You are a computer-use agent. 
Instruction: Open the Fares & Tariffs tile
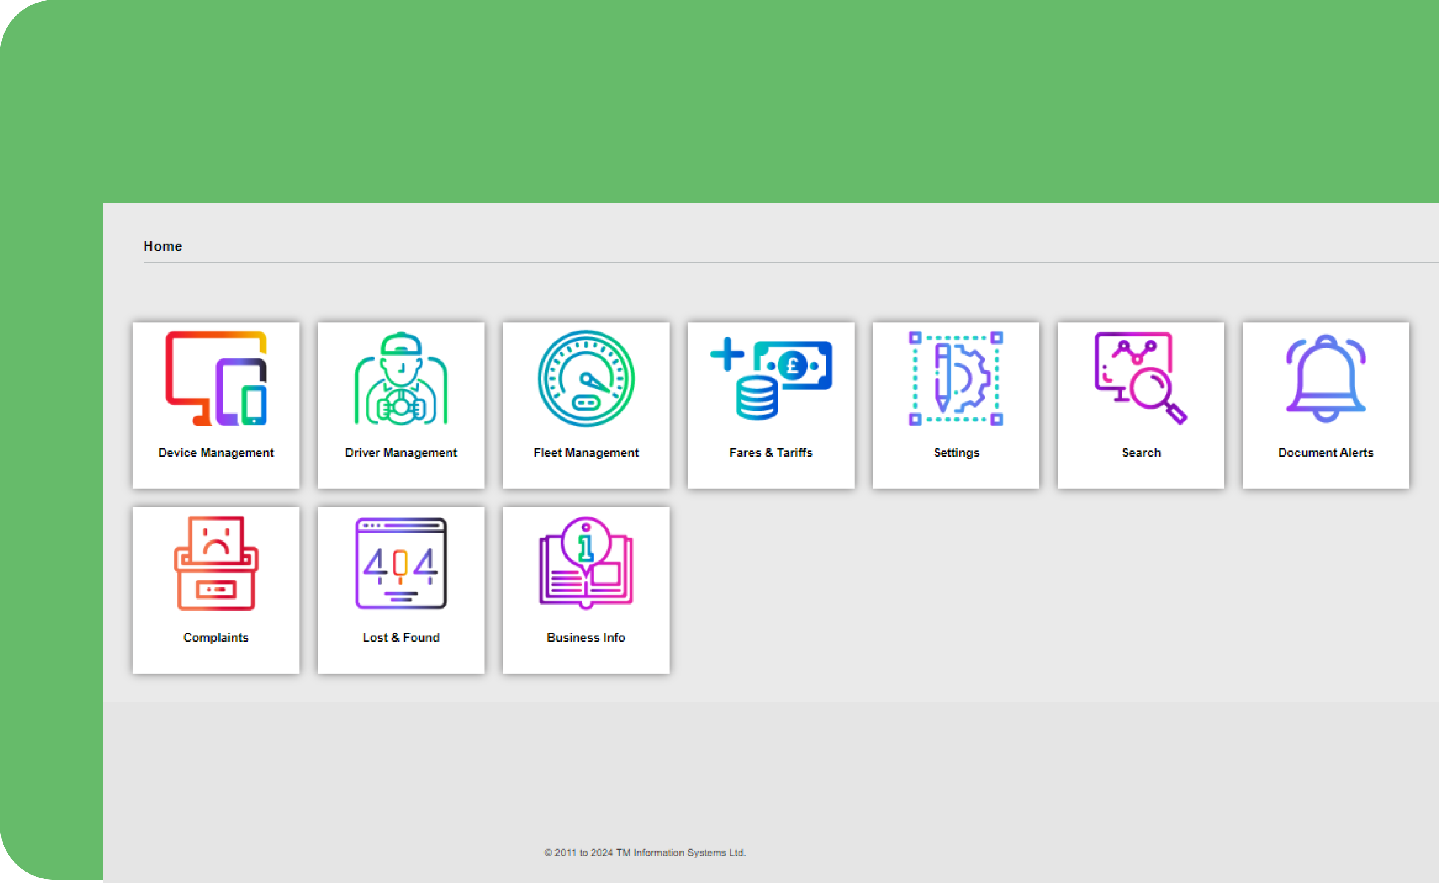[x=770, y=405]
